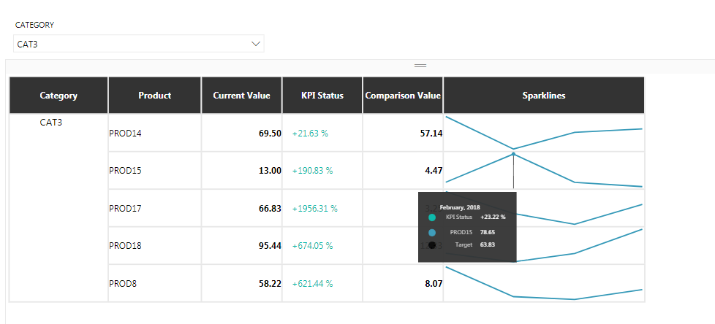Click the highlighted data point on PROD15 sparkline
Image resolution: width=715 pixels, height=324 pixels.
coord(513,154)
